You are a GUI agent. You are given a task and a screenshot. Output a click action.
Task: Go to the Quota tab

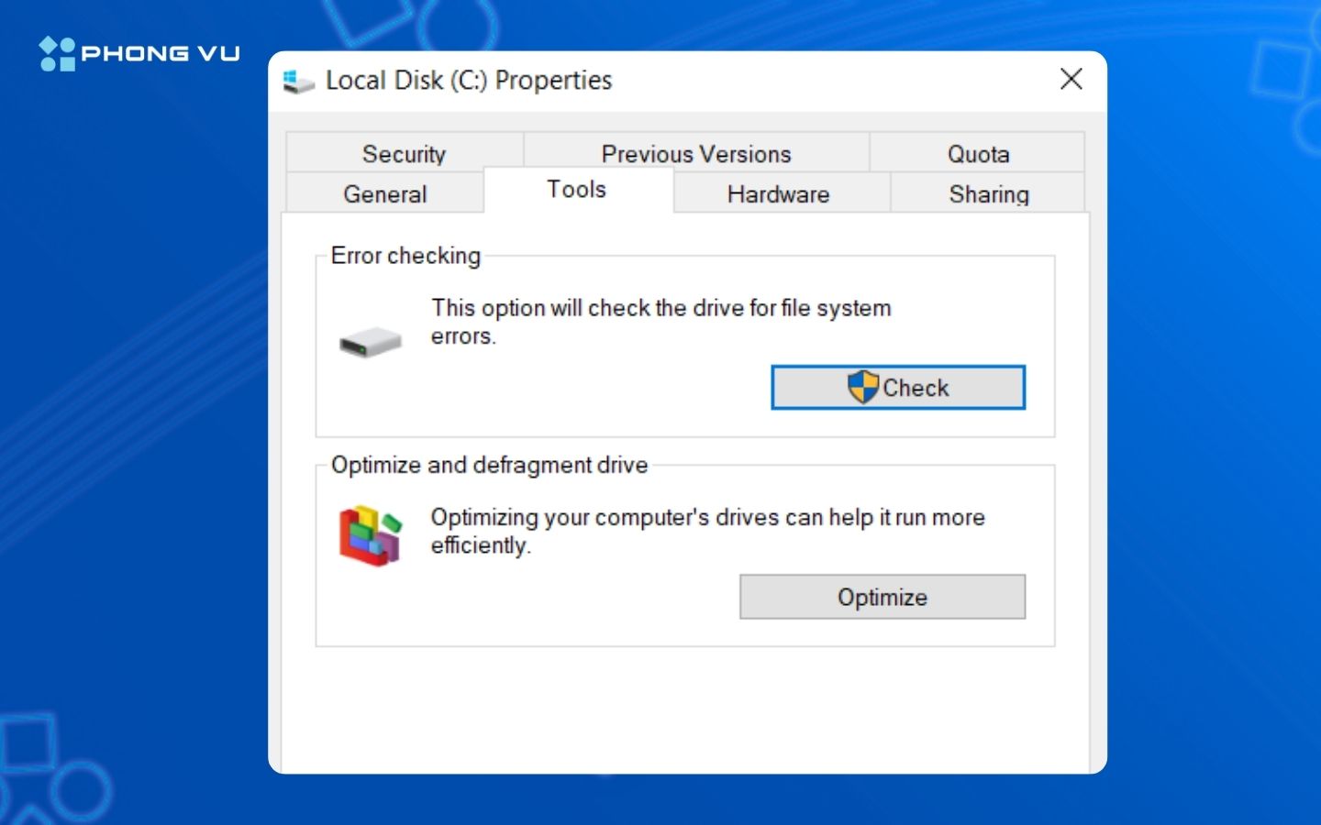(x=978, y=154)
